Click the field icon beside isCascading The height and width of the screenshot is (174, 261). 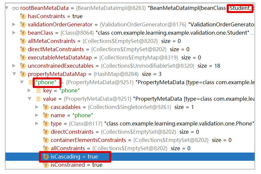click(46, 157)
